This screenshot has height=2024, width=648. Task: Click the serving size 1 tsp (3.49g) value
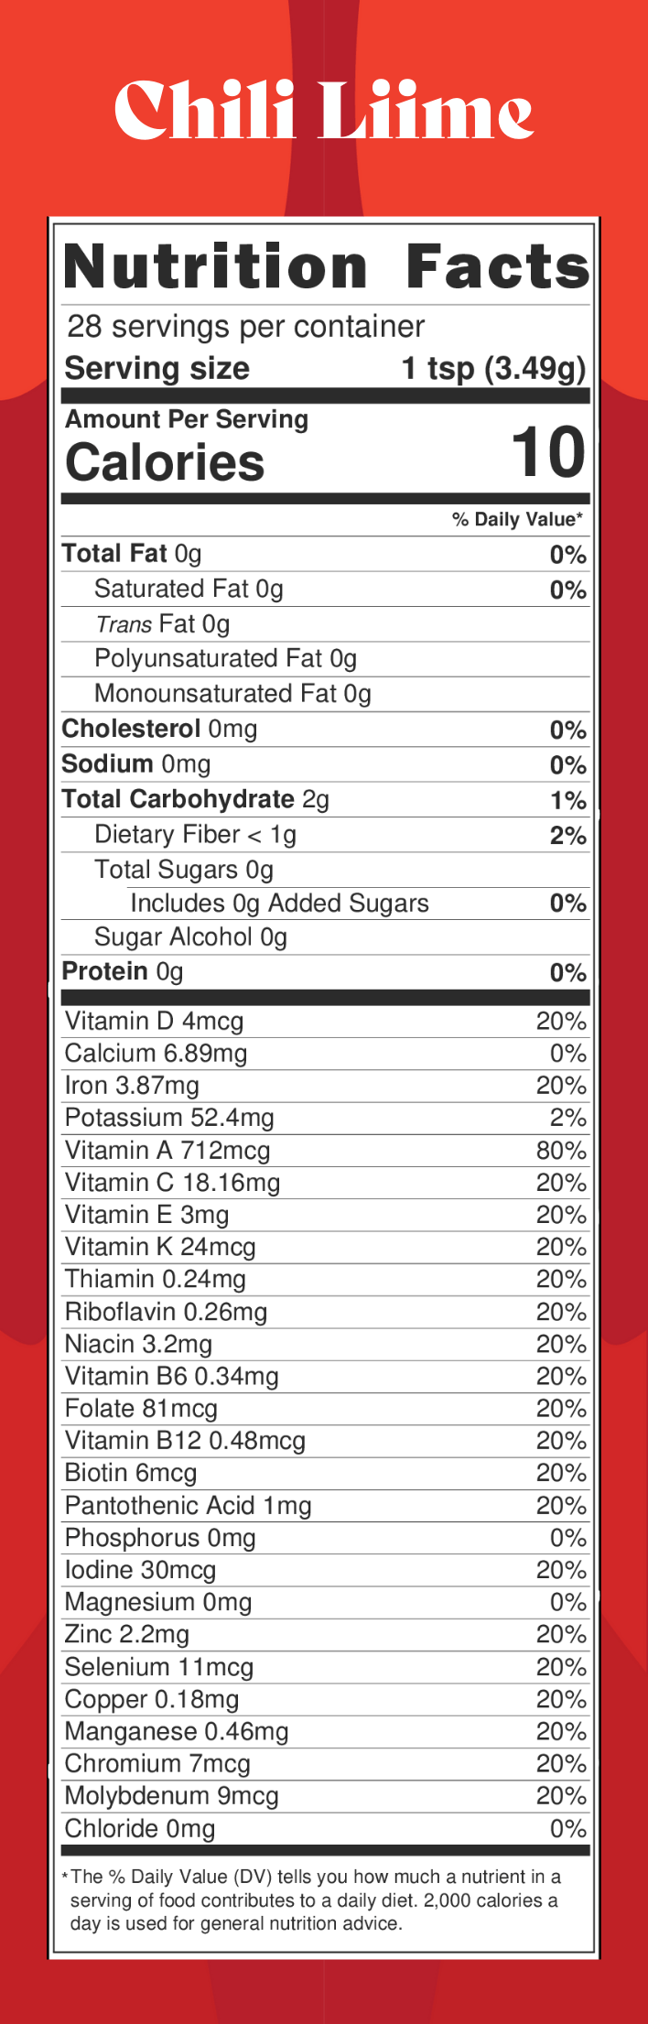[x=493, y=368]
